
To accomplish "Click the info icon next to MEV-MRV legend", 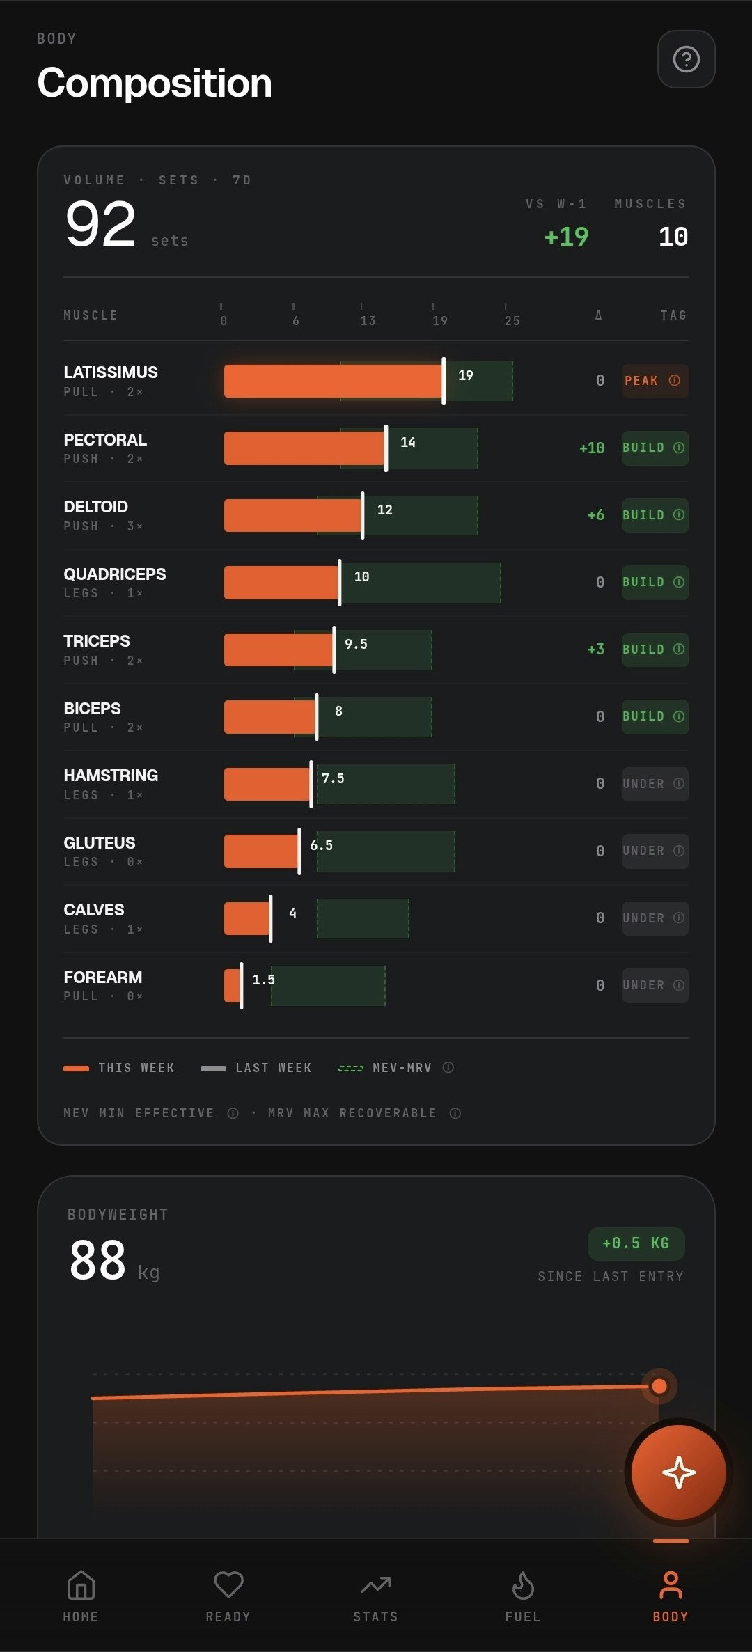I will click(448, 1067).
